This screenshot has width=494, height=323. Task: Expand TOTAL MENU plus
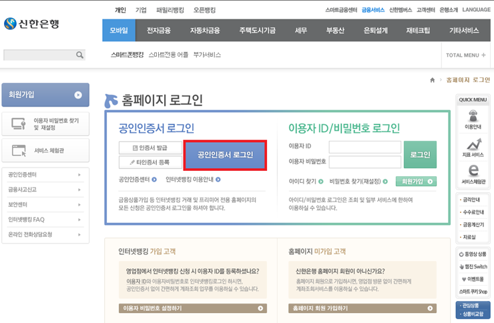466,55
